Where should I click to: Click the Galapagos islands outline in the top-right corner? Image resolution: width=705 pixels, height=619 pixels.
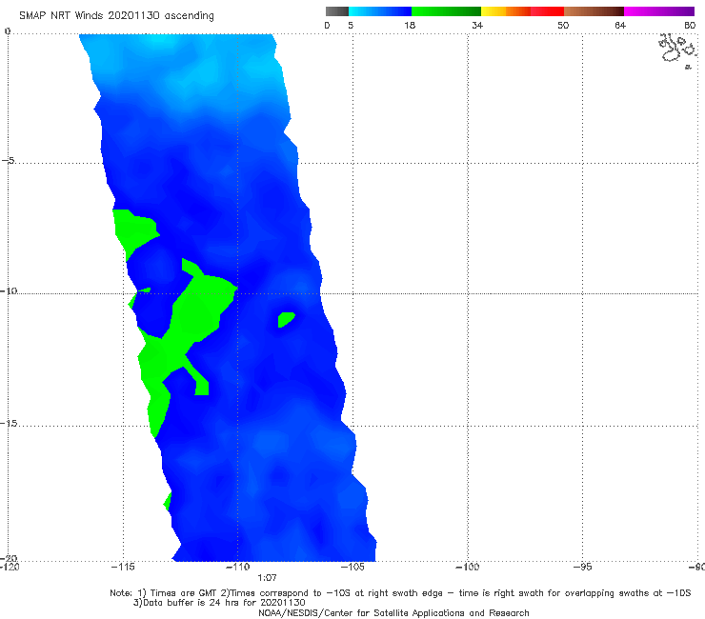(678, 50)
